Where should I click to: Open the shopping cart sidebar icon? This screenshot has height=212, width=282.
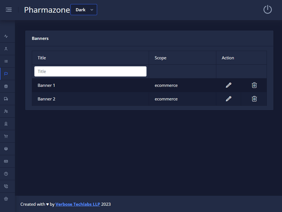click(x=6, y=136)
